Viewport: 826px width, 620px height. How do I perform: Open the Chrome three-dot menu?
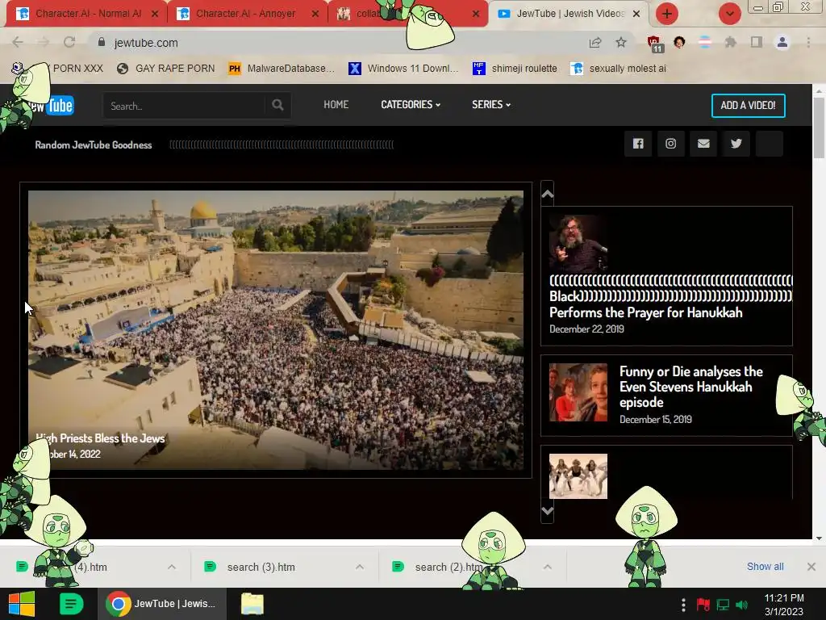click(x=808, y=42)
